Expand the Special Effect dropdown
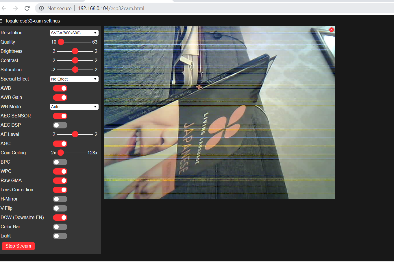 [x=74, y=79]
